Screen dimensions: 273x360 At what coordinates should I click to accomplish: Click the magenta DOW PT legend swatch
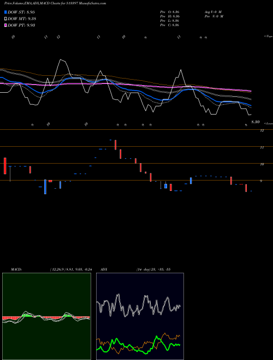point(6,25)
